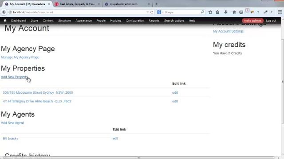Click the yellow addon icon in toolbar
Viewport: 284px width, 159px height.
[x=252, y=12]
